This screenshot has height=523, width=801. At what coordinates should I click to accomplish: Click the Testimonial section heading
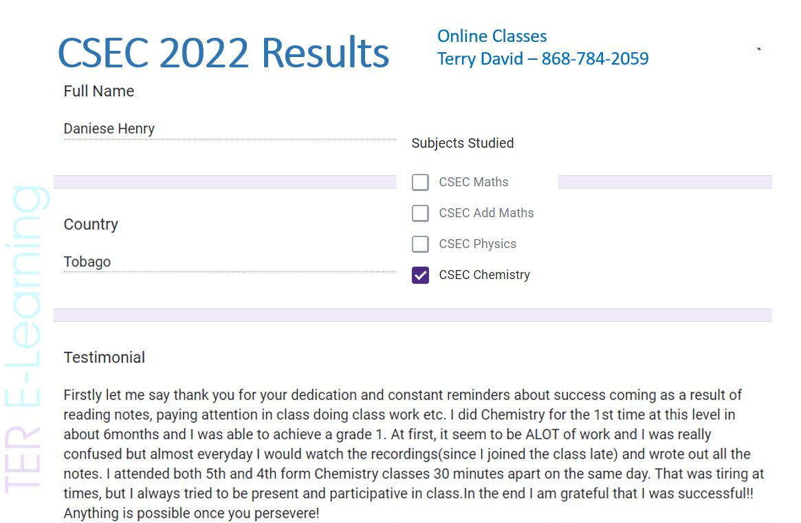(x=105, y=357)
